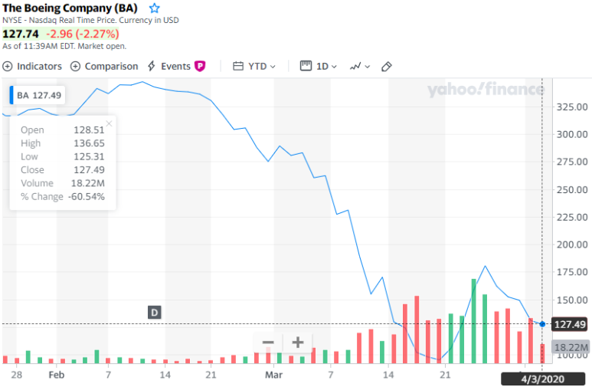Screen dimensions: 592x387
Task: Click the current price point on the line
Action: pyautogui.click(x=542, y=324)
